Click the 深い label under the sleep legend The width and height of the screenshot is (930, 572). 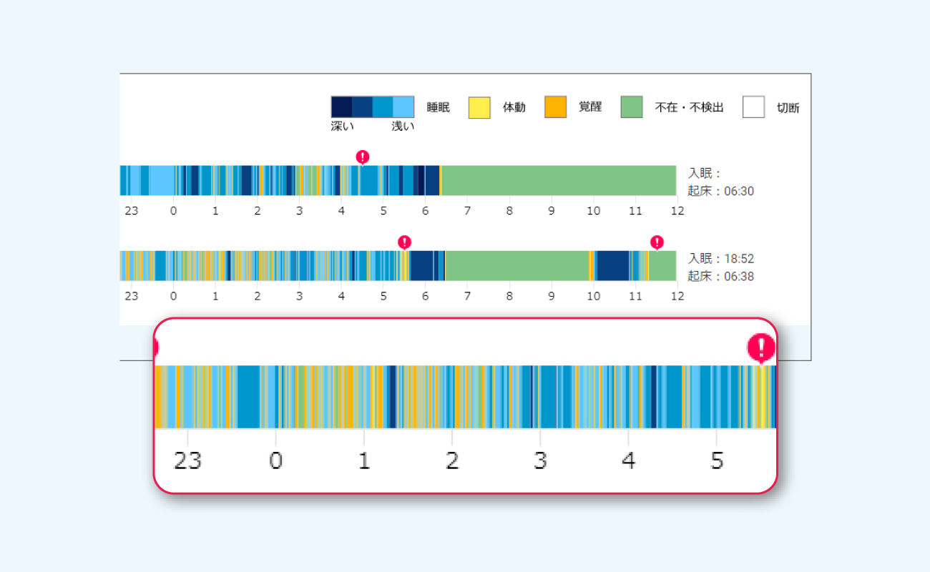coord(342,127)
